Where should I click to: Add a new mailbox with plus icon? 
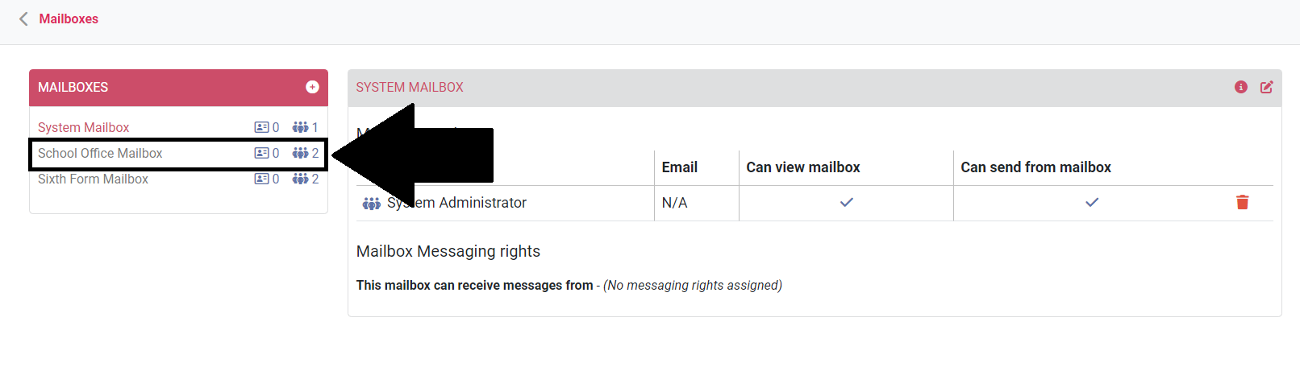(x=312, y=87)
